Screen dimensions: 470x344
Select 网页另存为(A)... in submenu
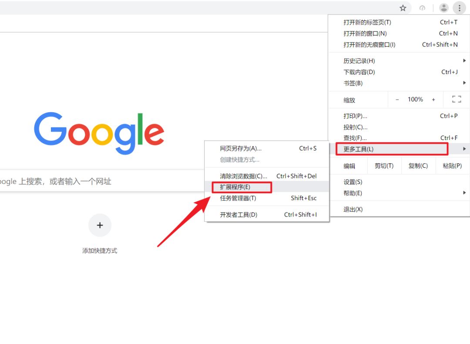point(267,148)
